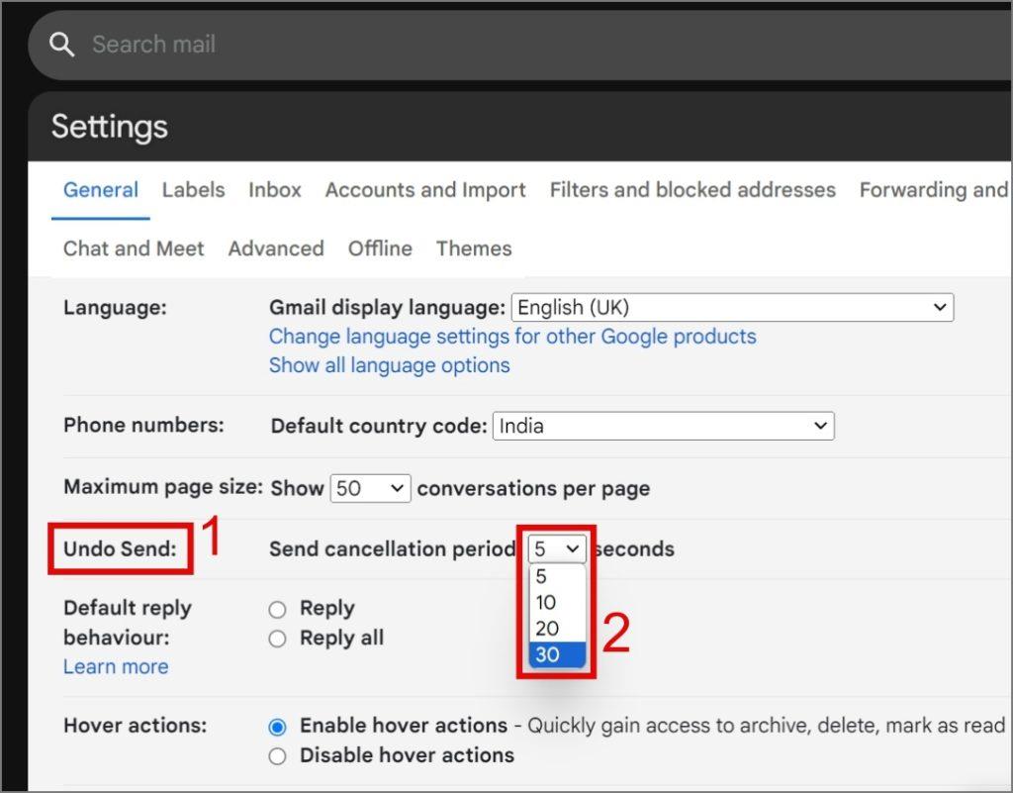Click the Settings heading
Screen dimensions: 1013x793
110,127
